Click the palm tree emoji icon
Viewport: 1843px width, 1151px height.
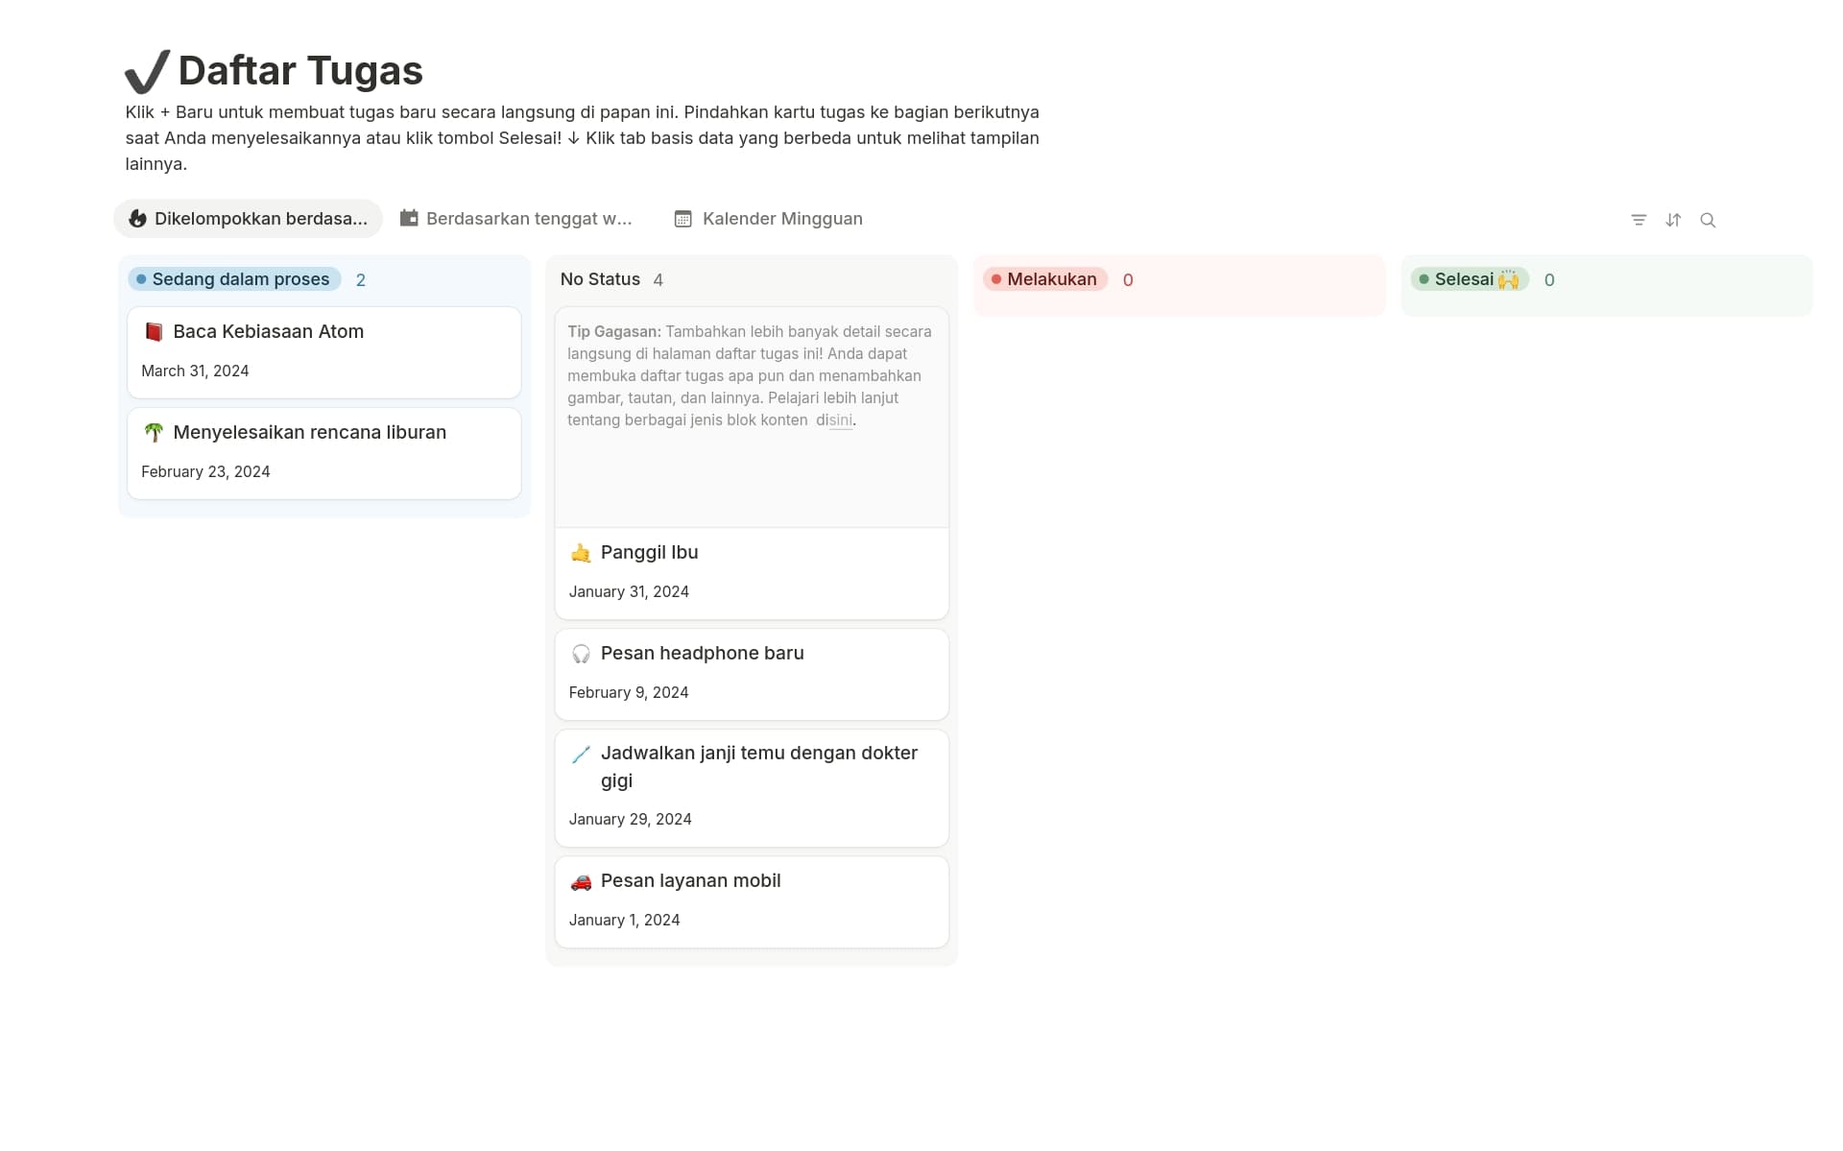(x=154, y=433)
